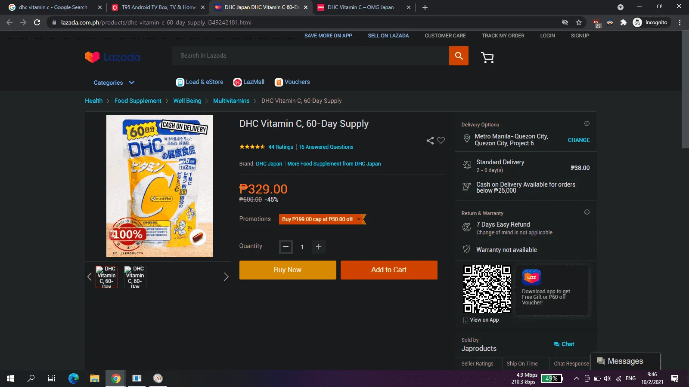
Task: Share the product via share icon
Action: point(430,141)
